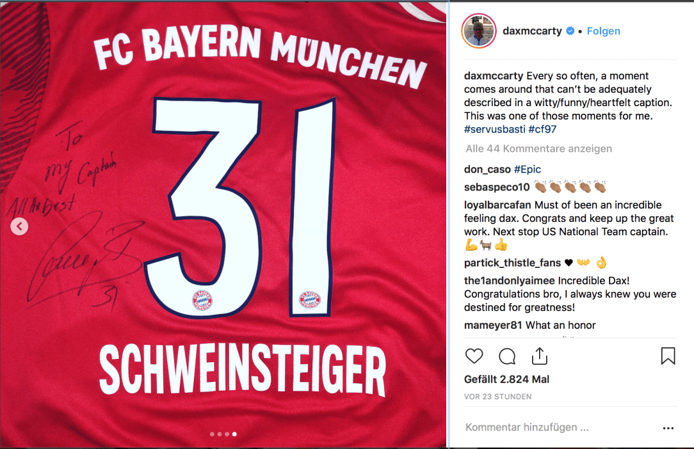Select the last carousel dot indicator
This screenshot has width=694, height=449.
pos(234,434)
